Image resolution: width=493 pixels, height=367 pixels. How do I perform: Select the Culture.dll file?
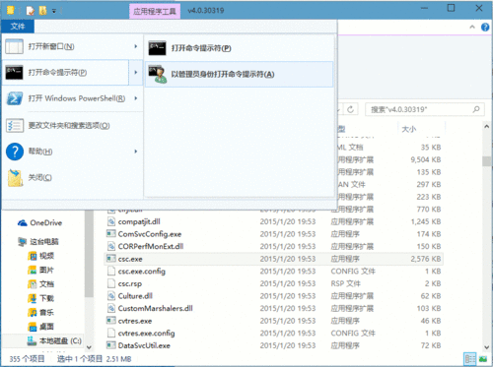(135, 296)
